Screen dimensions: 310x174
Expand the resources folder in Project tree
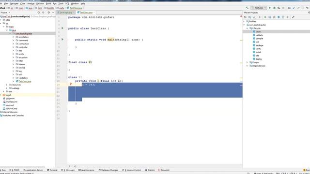7,85
